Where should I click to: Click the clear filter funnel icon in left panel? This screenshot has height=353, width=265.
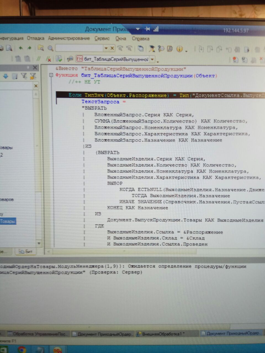pyautogui.click(x=33, y=76)
